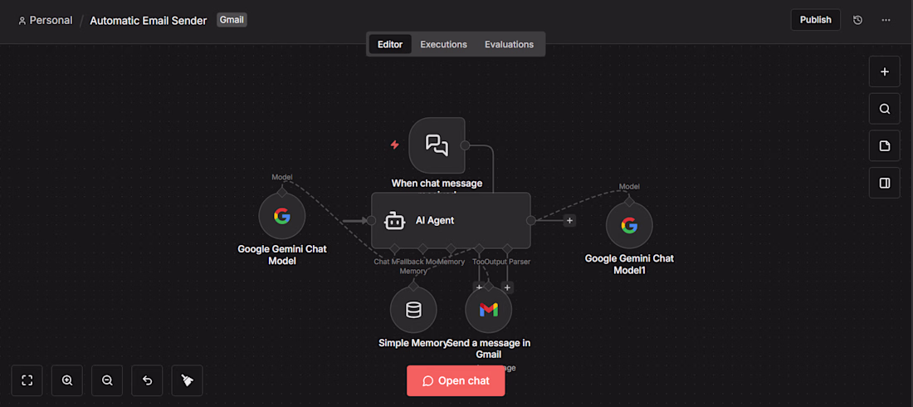Click the Automatic Email Sender workflow name
The image size is (913, 407).
click(148, 21)
